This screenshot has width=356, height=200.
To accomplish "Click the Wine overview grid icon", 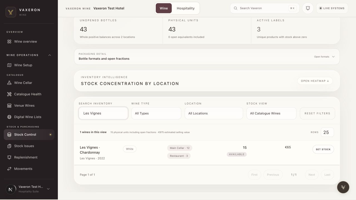I will [x=9, y=41].
